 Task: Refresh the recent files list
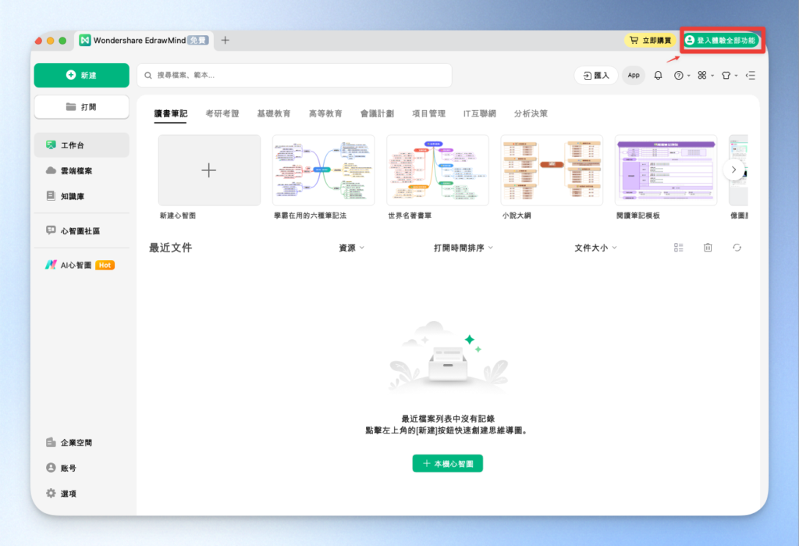[737, 248]
